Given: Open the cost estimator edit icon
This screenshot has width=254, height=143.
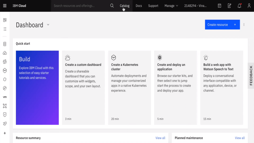Looking at the screenshot, I should point(229,6).
